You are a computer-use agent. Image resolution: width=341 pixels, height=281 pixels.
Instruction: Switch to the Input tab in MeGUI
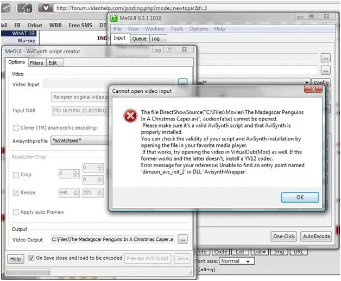coord(119,38)
